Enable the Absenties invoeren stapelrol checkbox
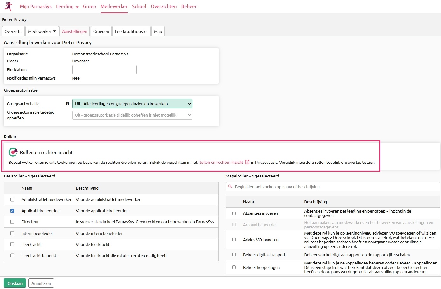Screen dimensions: 441x289 pyautogui.click(x=234, y=213)
